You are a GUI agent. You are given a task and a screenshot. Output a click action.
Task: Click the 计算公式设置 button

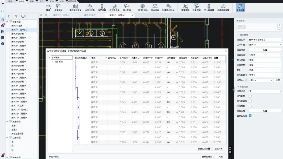[x=204, y=149]
